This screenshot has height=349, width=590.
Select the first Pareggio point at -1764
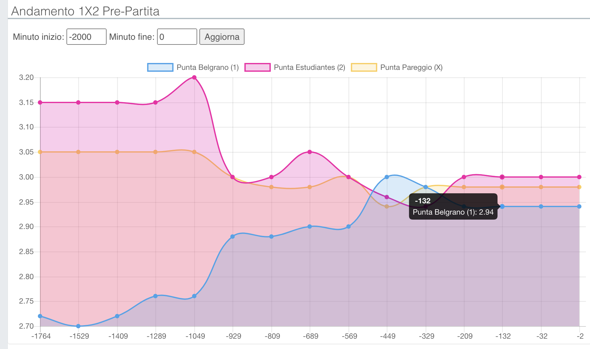point(40,152)
